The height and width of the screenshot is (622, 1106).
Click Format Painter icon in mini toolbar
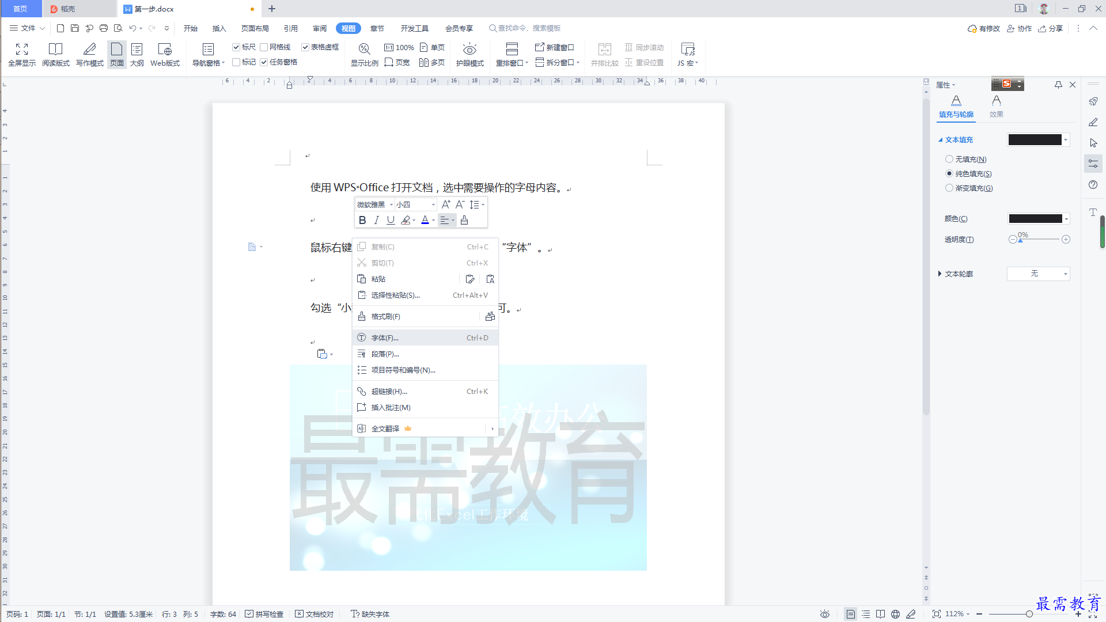[464, 220]
